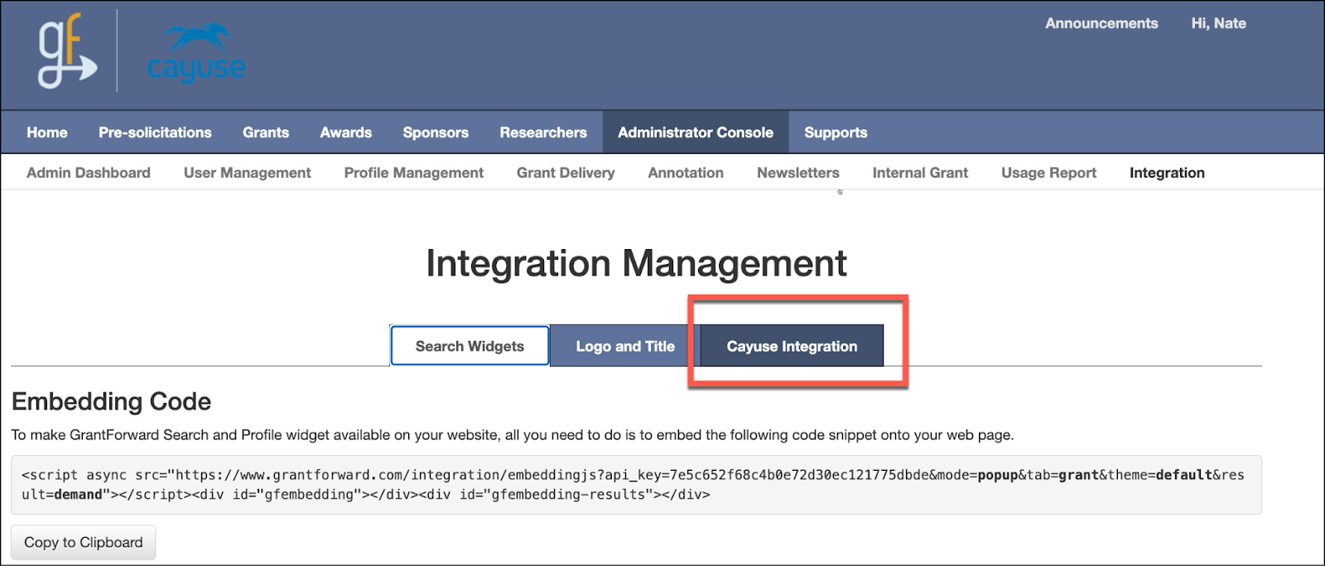Click the Embedding Code heading
The image size is (1325, 566).
click(x=111, y=402)
